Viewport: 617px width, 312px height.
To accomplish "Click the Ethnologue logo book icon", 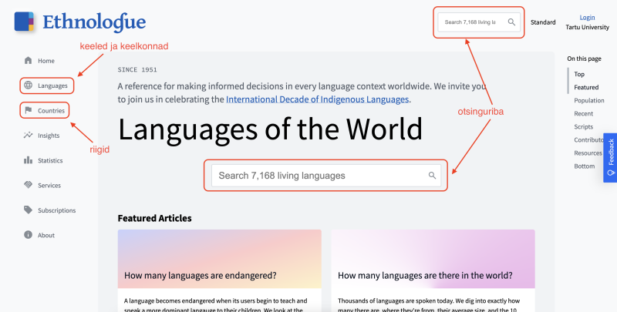I will pyautogui.click(x=24, y=22).
